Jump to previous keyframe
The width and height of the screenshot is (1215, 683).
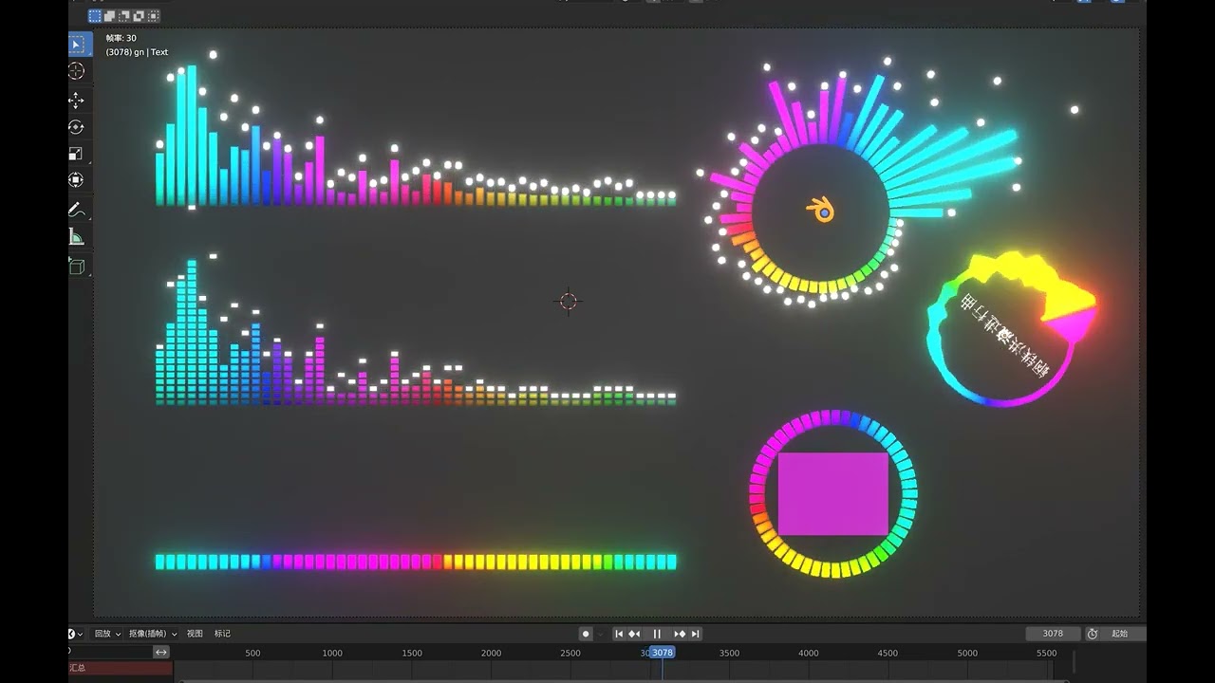[635, 634]
